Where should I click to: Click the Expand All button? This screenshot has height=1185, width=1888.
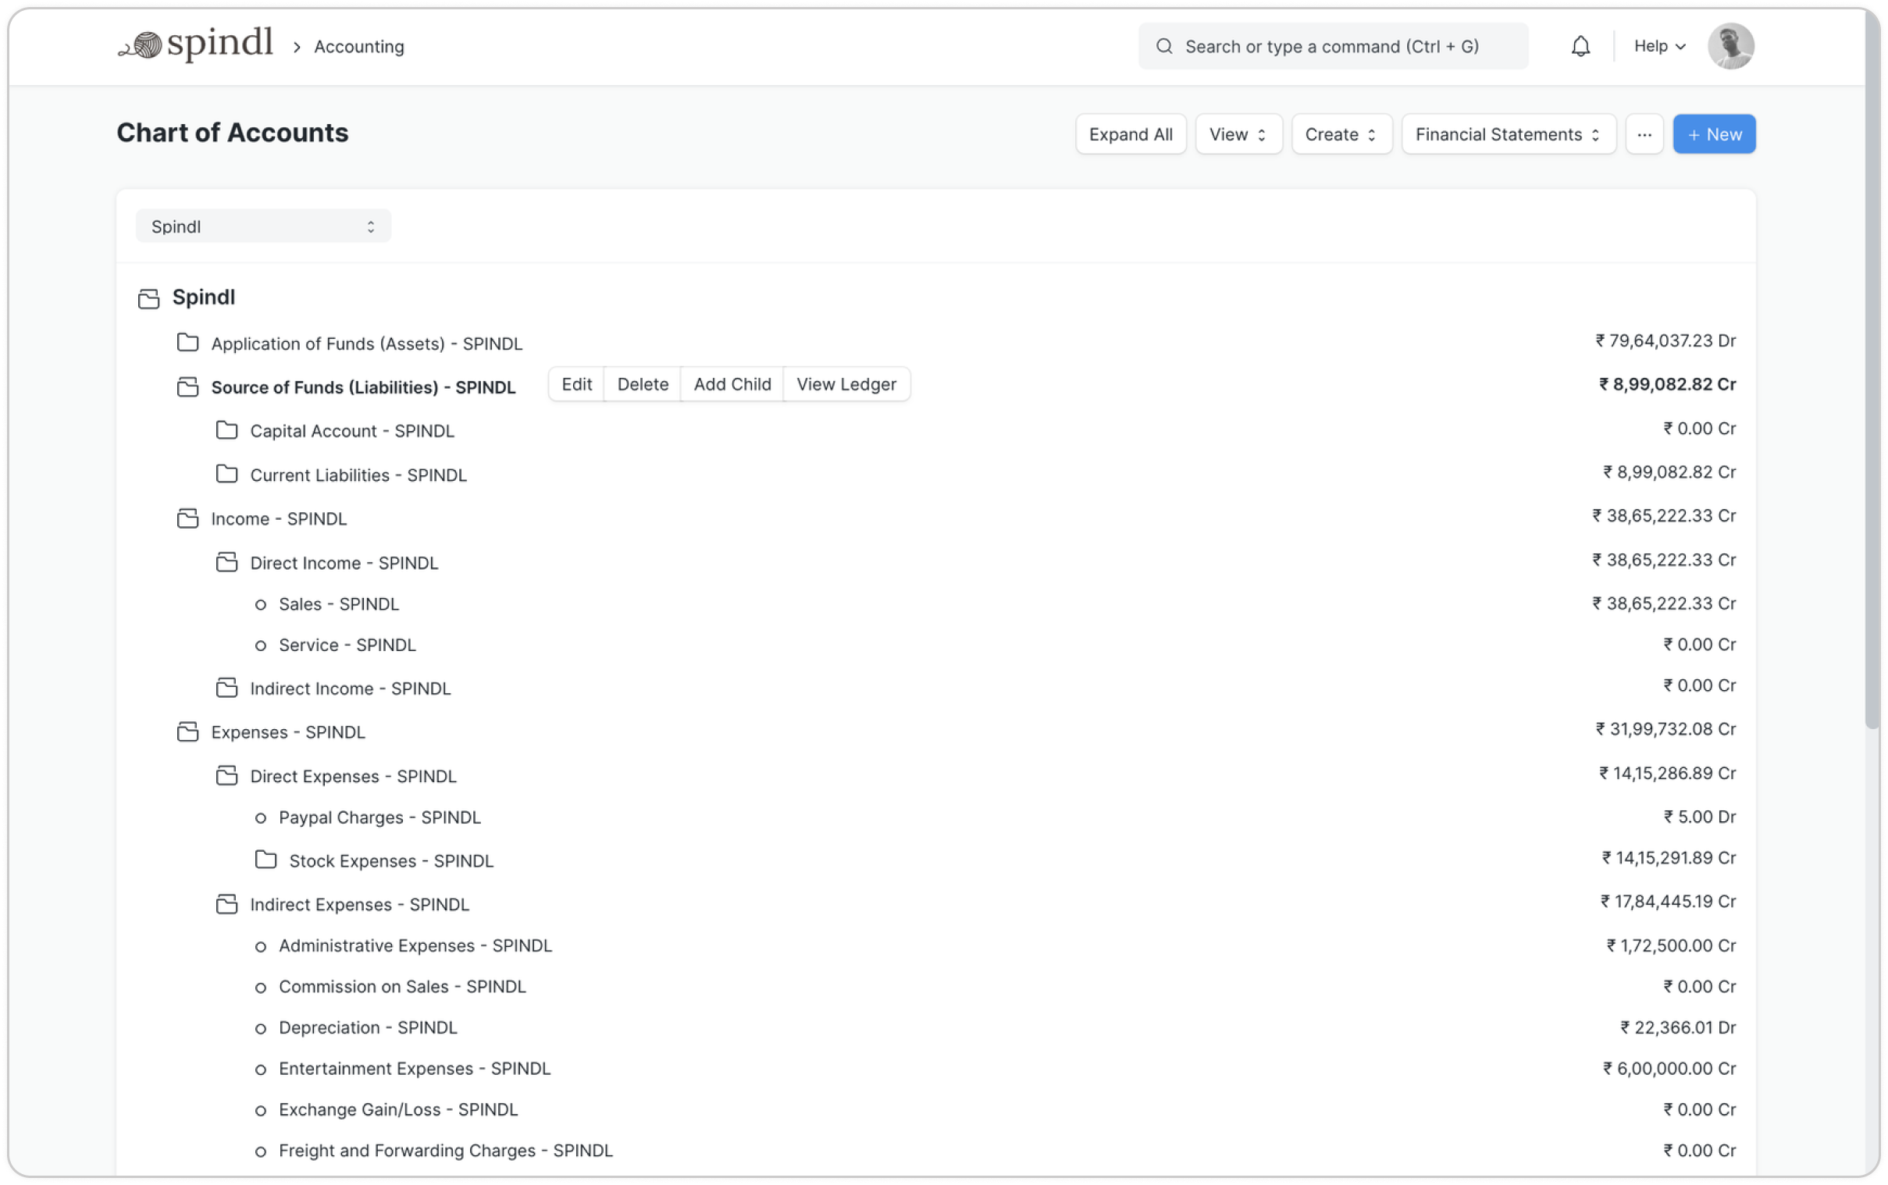pos(1130,134)
